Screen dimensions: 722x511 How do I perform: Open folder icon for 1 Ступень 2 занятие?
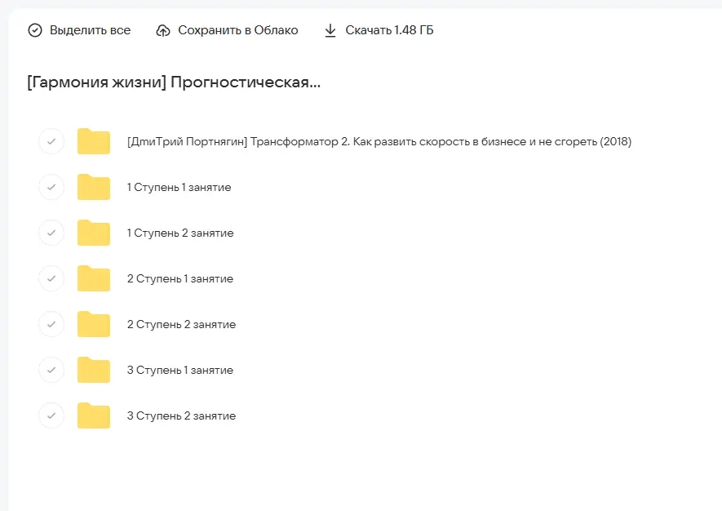coord(94,233)
